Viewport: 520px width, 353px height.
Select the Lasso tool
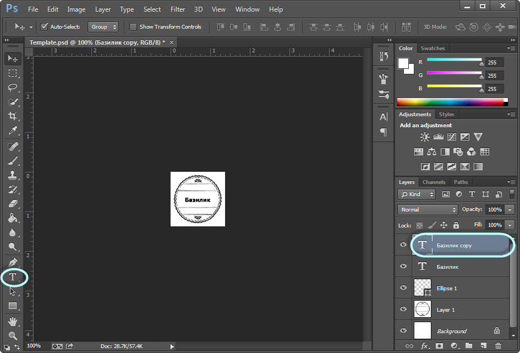(12, 88)
